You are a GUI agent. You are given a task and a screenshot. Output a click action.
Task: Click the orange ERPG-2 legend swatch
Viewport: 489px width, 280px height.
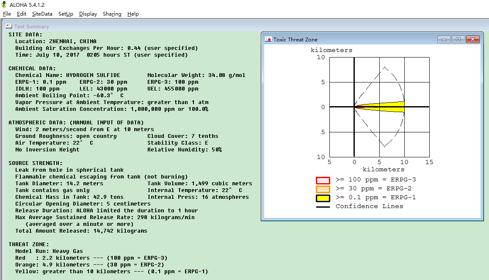[323, 189]
